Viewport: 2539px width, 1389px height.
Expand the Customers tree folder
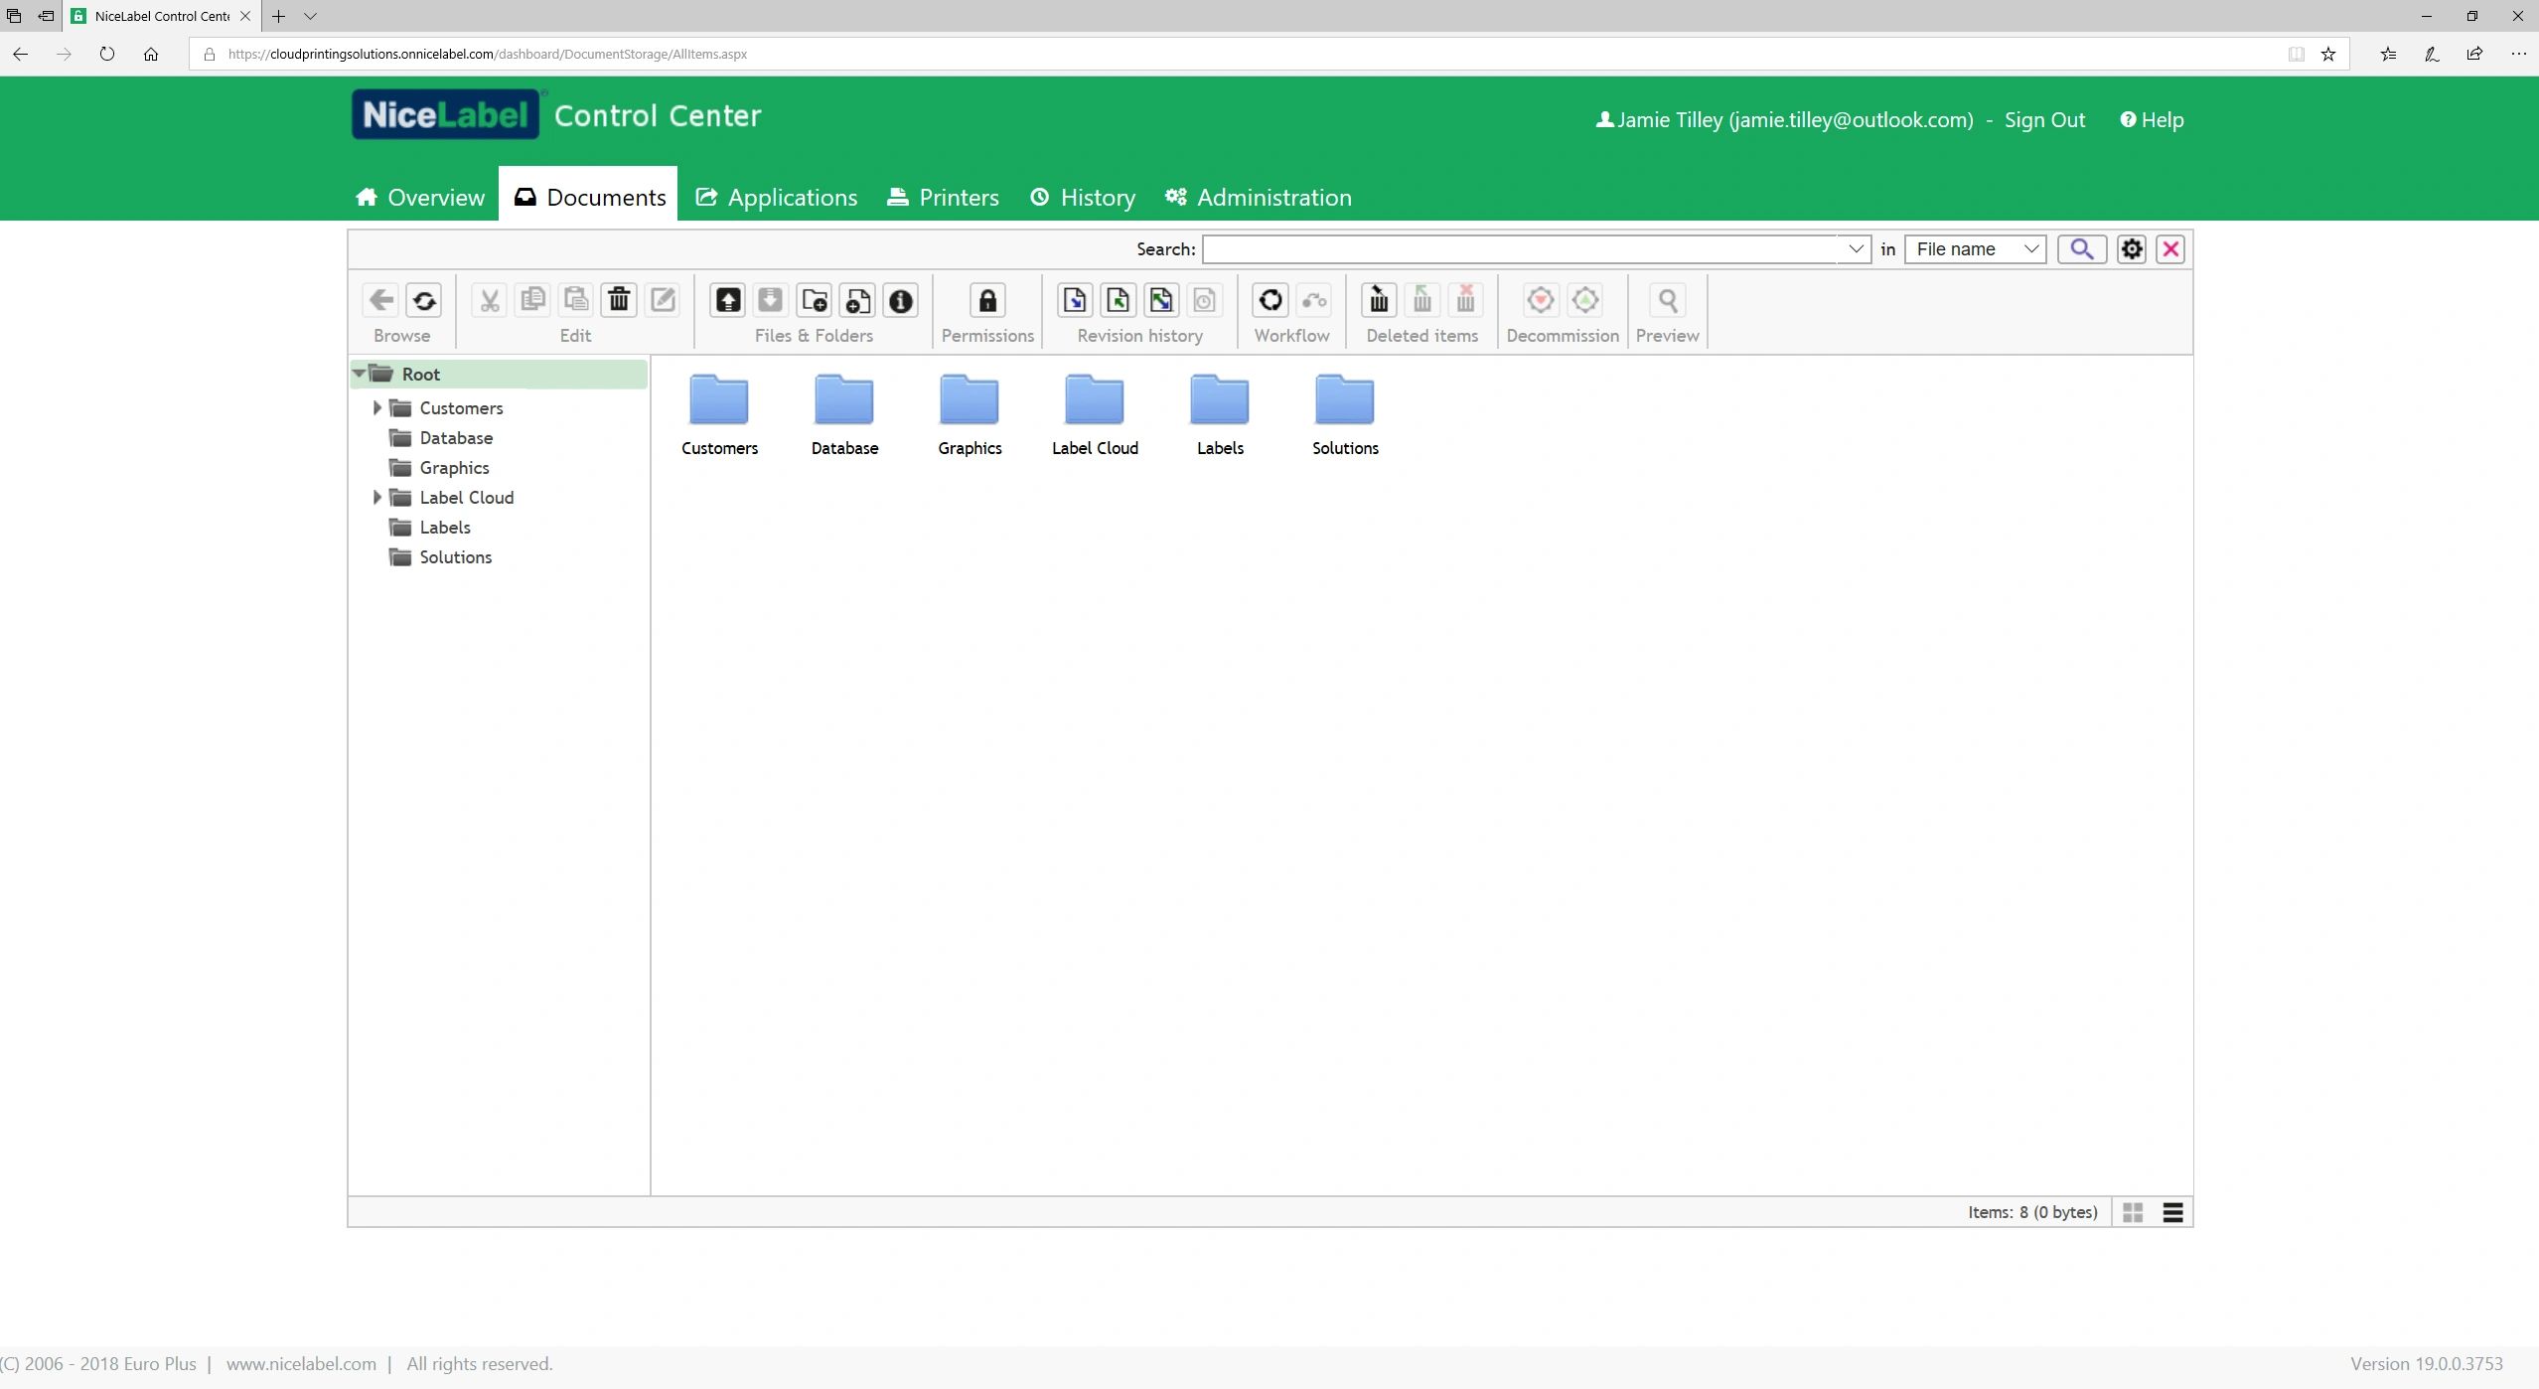click(x=377, y=408)
